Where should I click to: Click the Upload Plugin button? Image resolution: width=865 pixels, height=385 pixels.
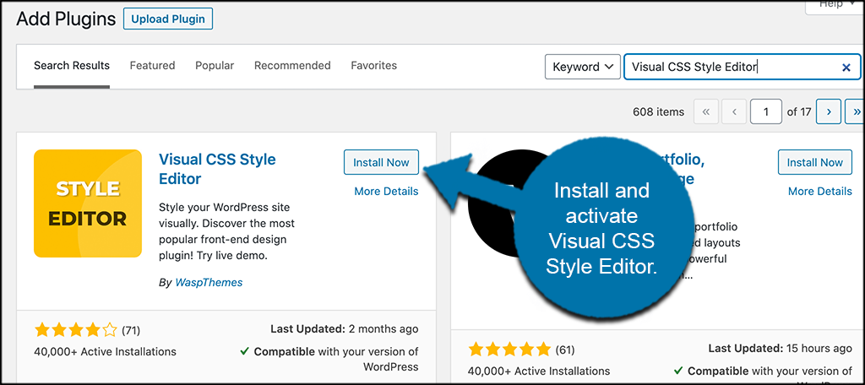168,19
